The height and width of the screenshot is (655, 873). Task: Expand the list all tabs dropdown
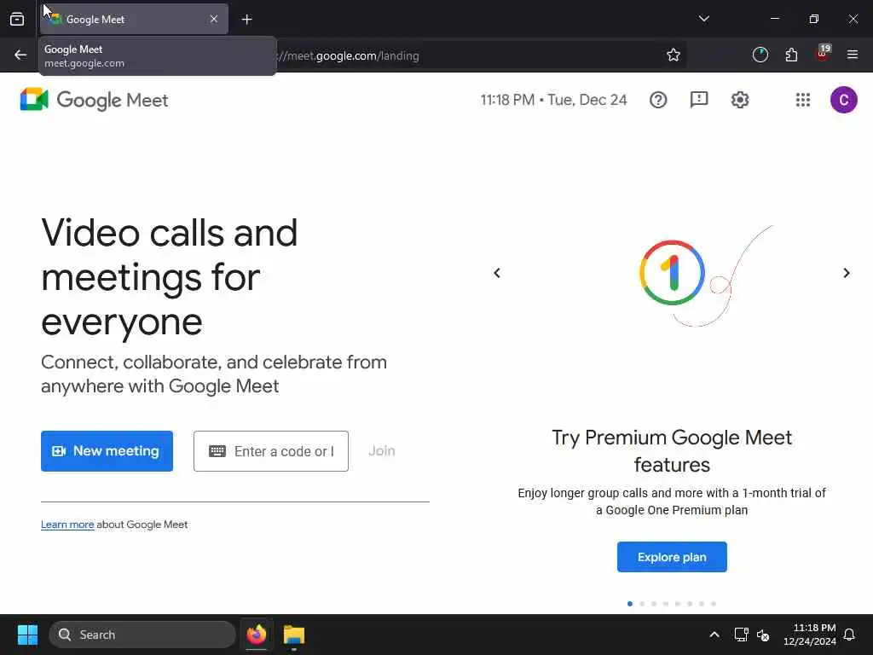[x=703, y=19]
